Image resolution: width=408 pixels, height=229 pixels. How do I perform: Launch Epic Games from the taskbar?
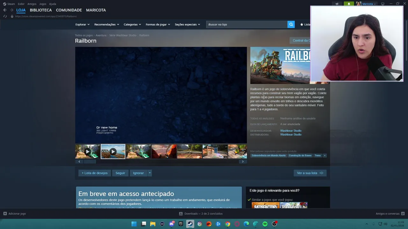coord(181,224)
